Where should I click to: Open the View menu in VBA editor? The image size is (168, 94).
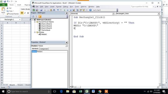point(46,7)
